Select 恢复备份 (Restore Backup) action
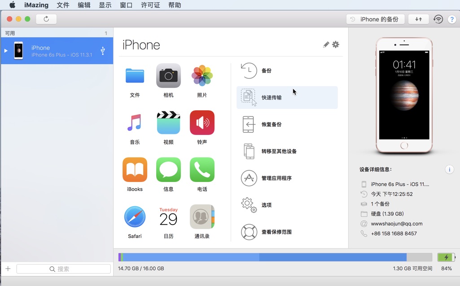460x286 pixels. [287, 124]
